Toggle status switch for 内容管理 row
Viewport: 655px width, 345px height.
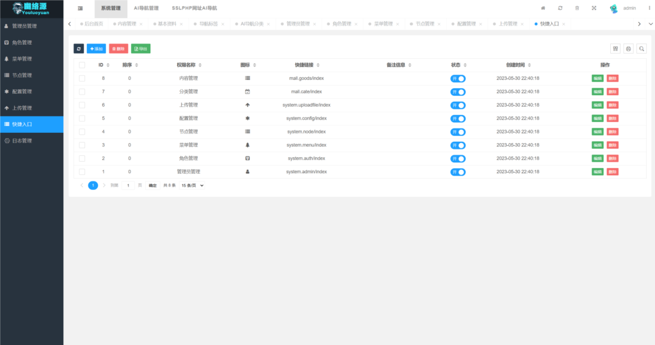[458, 79]
